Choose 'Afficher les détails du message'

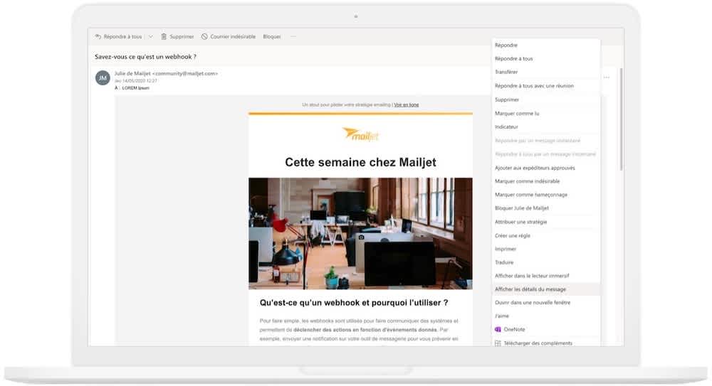point(546,289)
